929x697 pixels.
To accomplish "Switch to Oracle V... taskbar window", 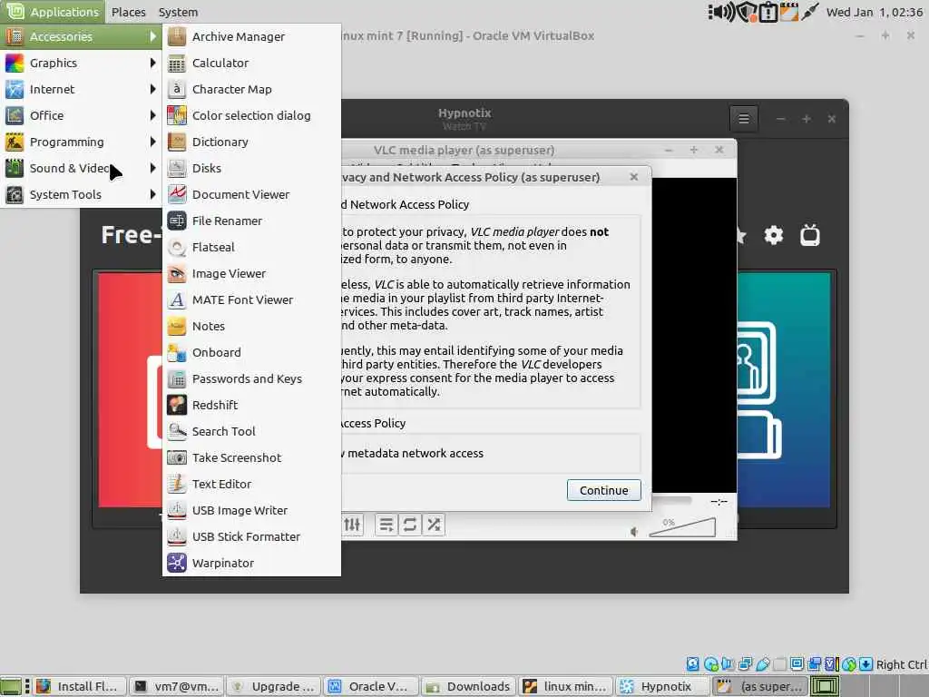I will pos(371,686).
